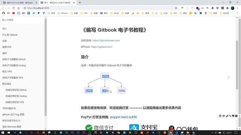This screenshot has height=135, width=241.
Task: Close the first browser tab
Action: click(x=37, y=3)
